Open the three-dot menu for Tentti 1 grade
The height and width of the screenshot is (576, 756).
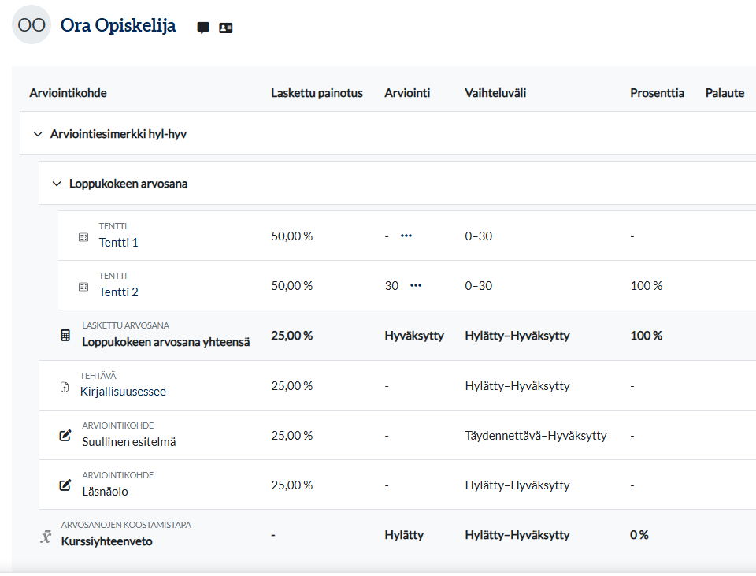[406, 236]
